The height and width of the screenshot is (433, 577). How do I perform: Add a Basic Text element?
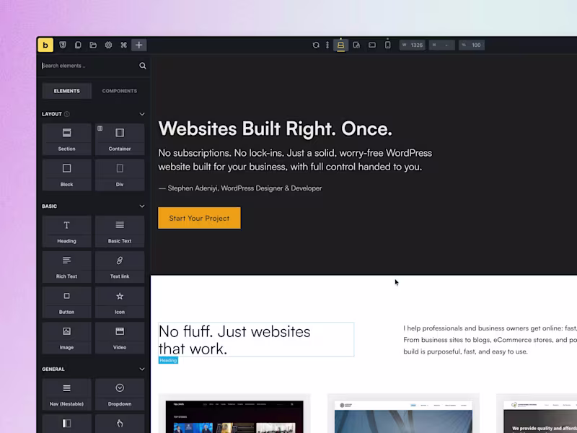120,232
